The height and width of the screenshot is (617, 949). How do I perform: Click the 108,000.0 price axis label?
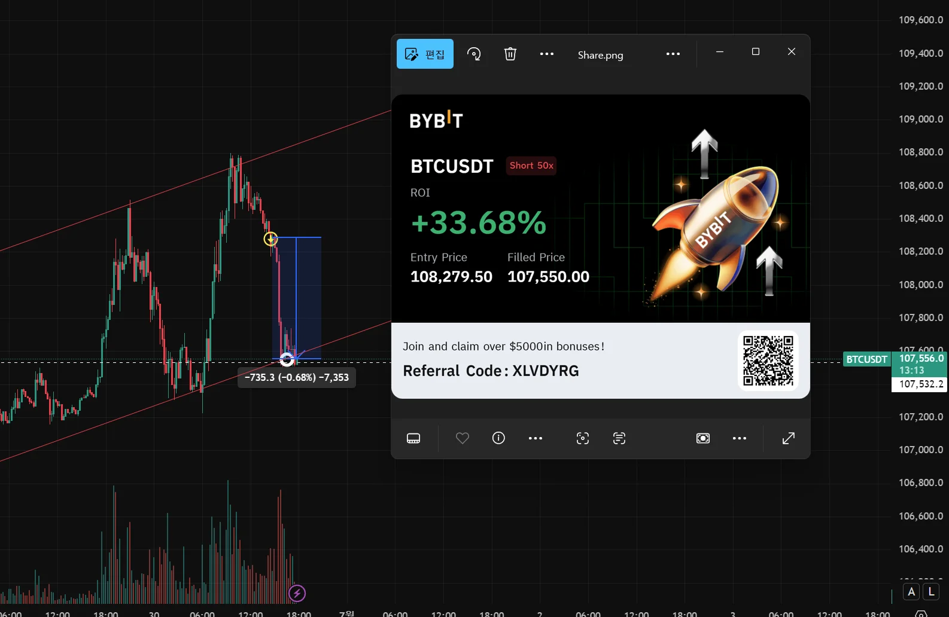click(x=921, y=285)
